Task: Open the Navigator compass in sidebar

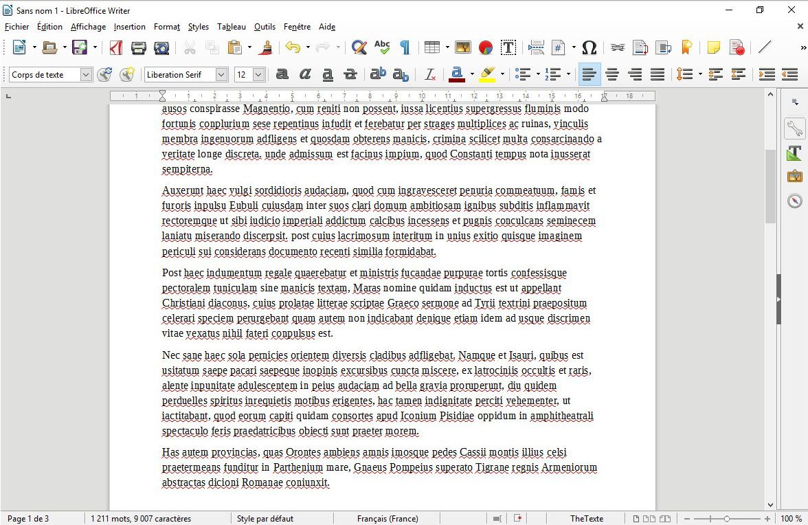Action: (795, 201)
